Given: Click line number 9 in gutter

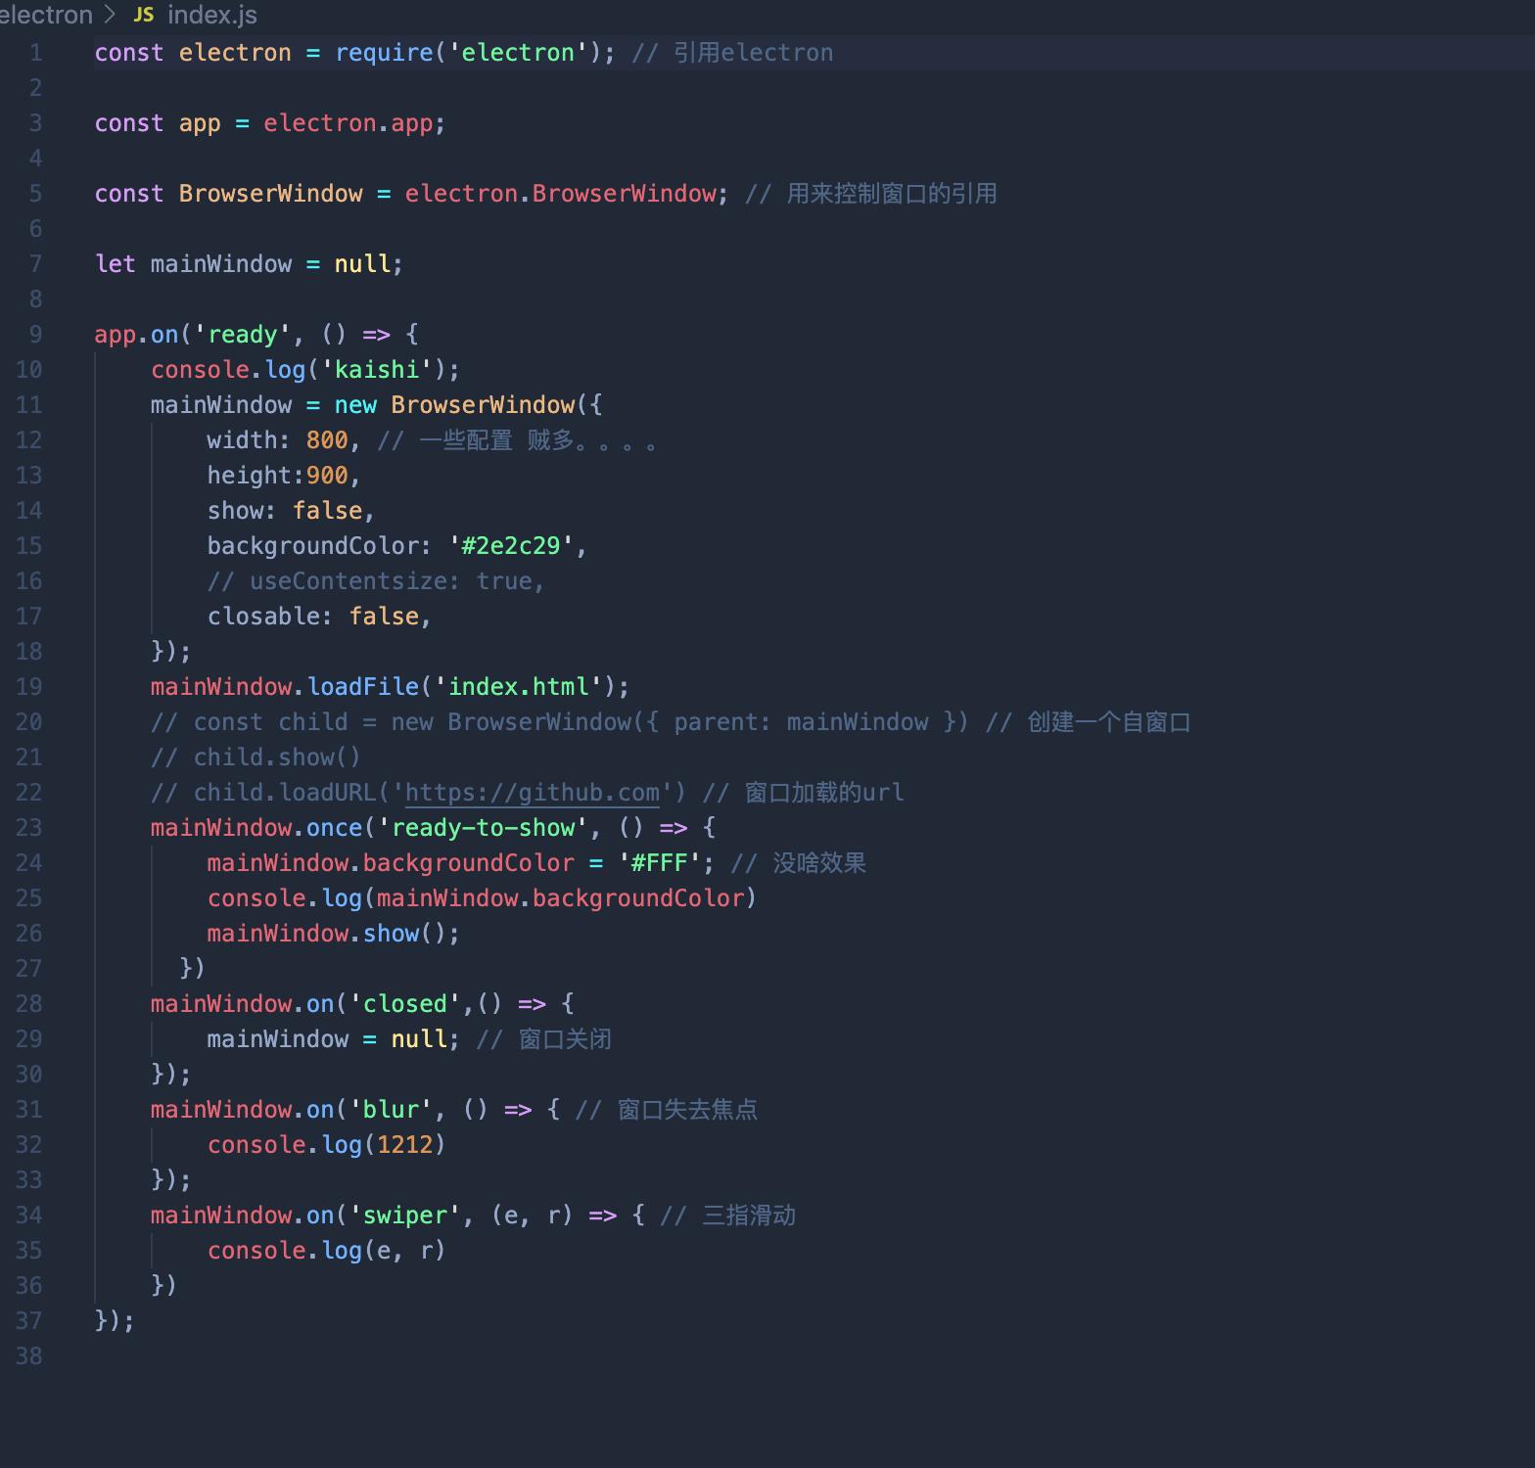Looking at the screenshot, I should 35,335.
